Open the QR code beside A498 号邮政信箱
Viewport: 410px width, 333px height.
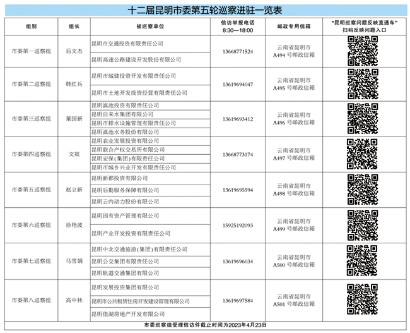click(x=363, y=189)
